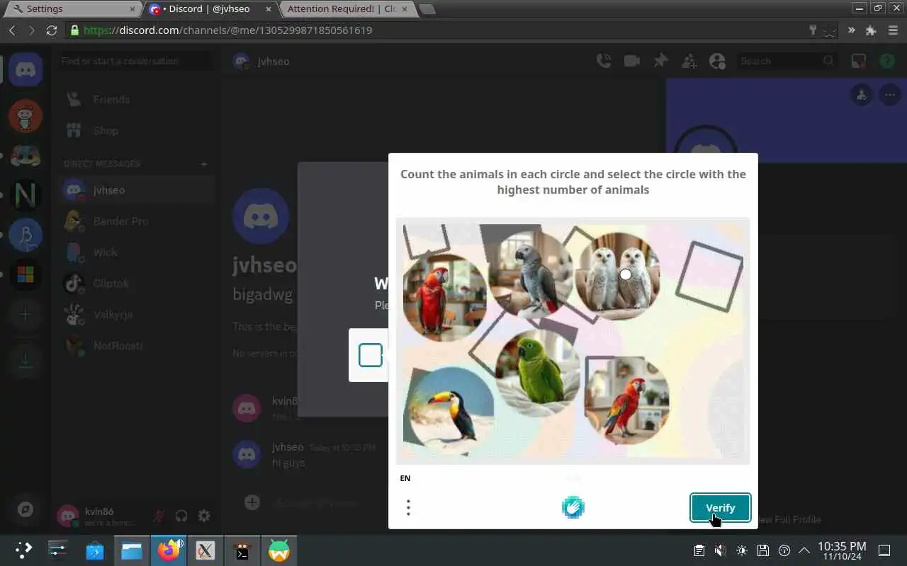Toggle deafen headphones in user panel

pos(181,516)
